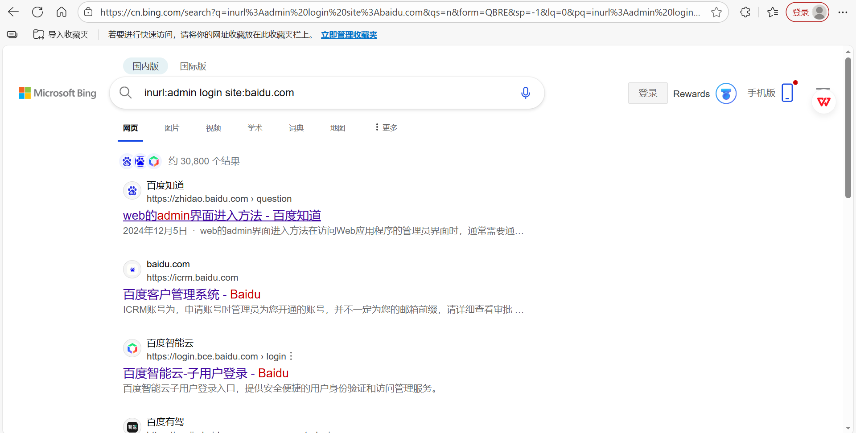Click the search magnifier icon
This screenshot has height=433, width=856.
(x=126, y=93)
